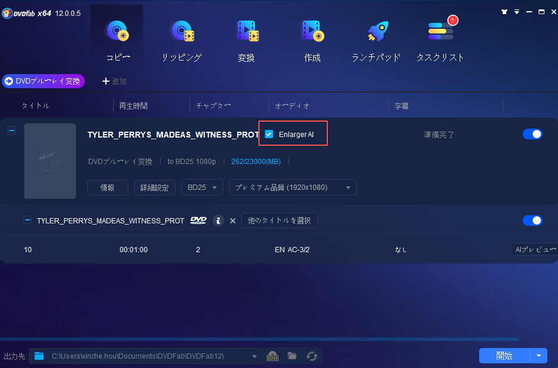Open the タスクリスト task queue icon
This screenshot has width=558, height=368.
[440, 32]
